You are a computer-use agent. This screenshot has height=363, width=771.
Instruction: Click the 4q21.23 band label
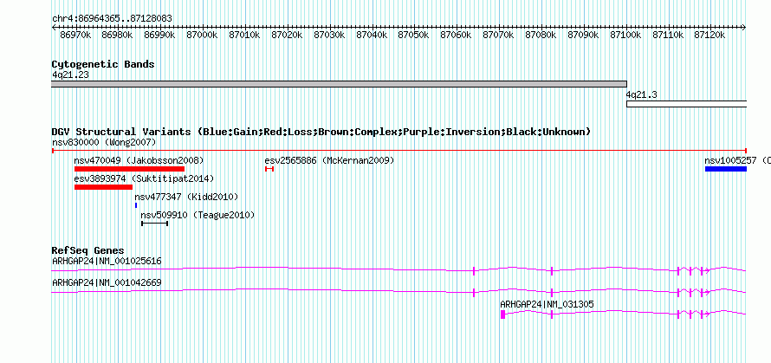click(70, 75)
